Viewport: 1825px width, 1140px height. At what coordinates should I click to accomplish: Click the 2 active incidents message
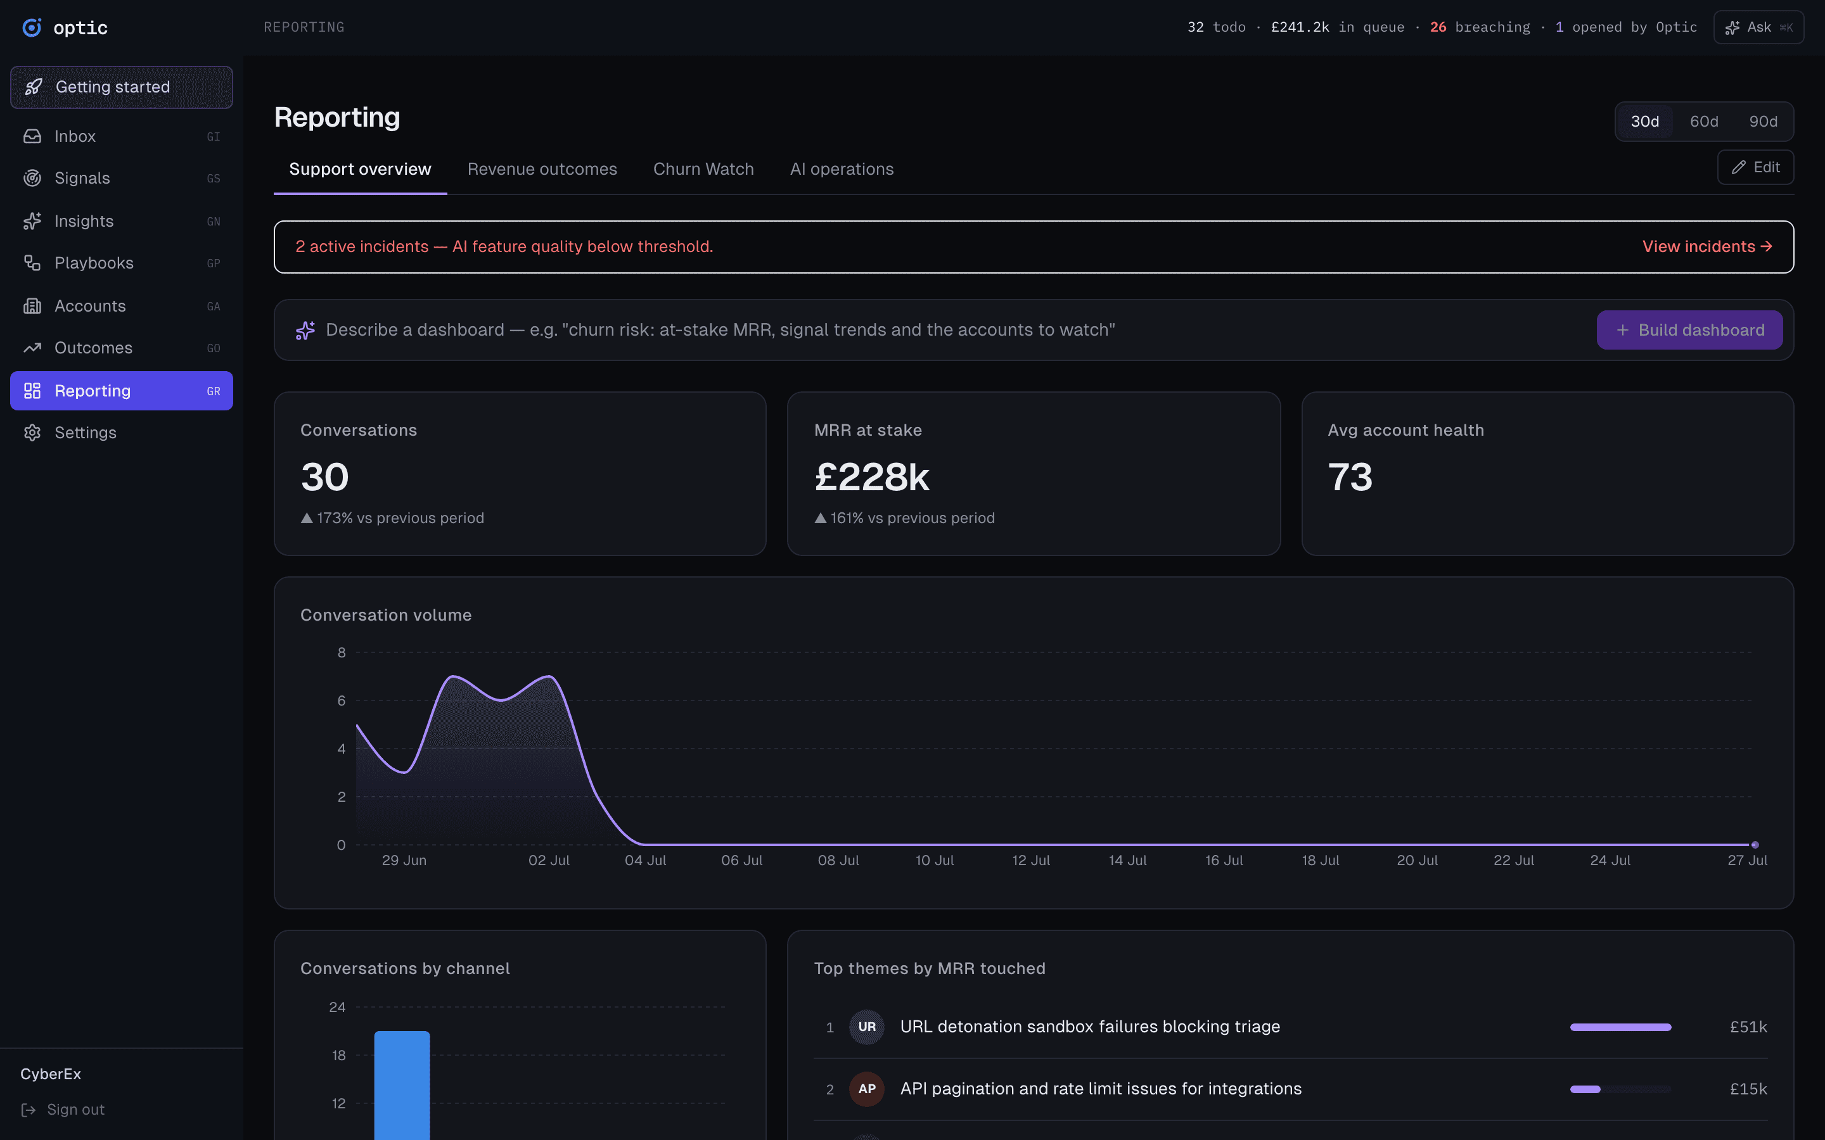[x=504, y=246]
